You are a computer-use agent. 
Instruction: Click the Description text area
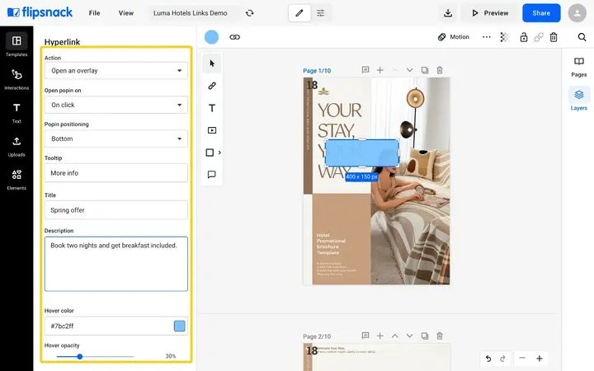coord(116,264)
